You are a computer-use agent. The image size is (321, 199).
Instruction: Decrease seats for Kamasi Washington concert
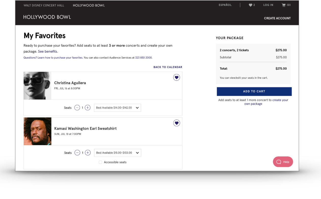(x=77, y=153)
